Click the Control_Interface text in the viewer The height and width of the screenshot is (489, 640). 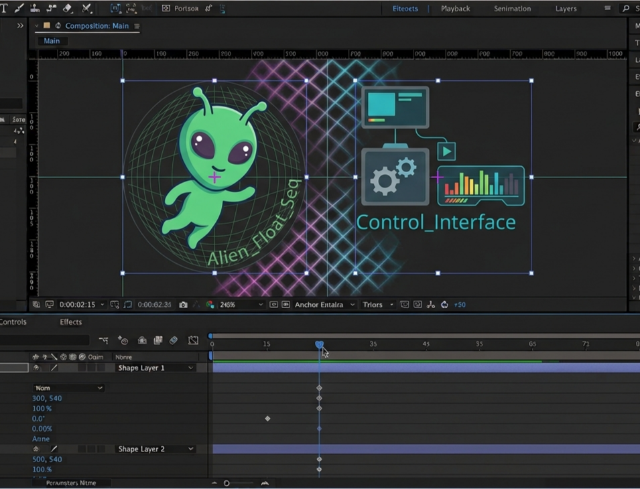pyautogui.click(x=436, y=222)
